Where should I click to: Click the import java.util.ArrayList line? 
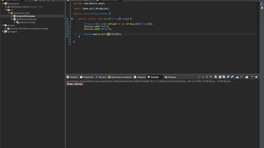pos(91,9)
